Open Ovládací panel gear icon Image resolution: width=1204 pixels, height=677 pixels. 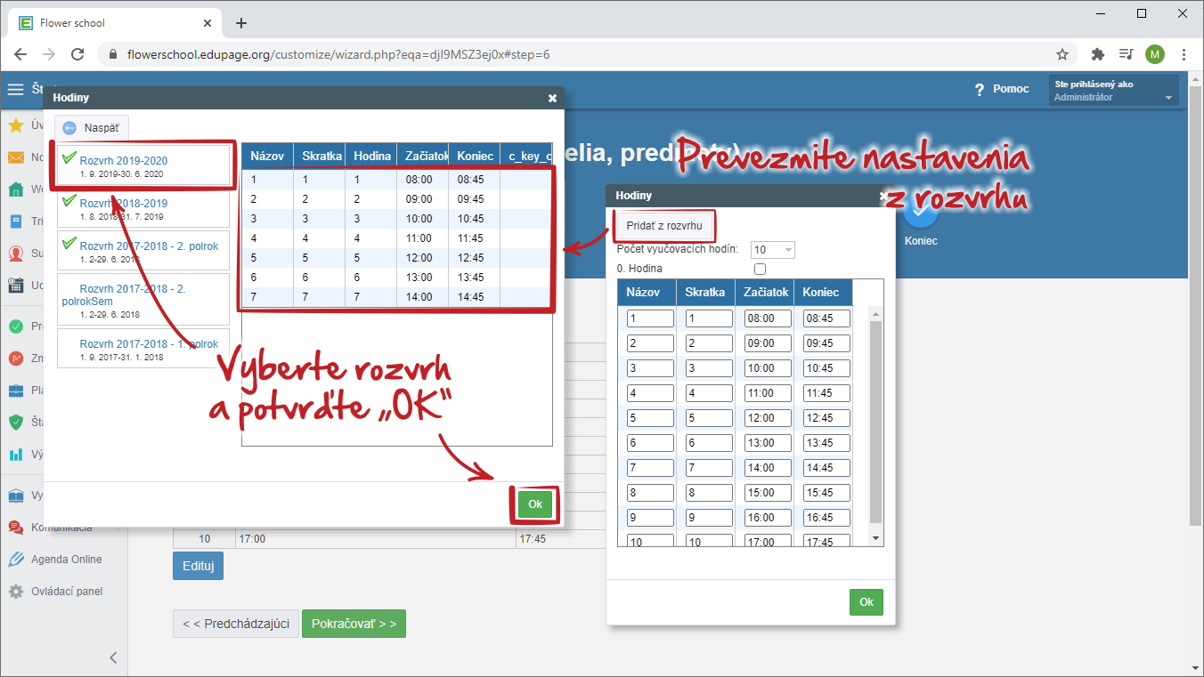(15, 592)
